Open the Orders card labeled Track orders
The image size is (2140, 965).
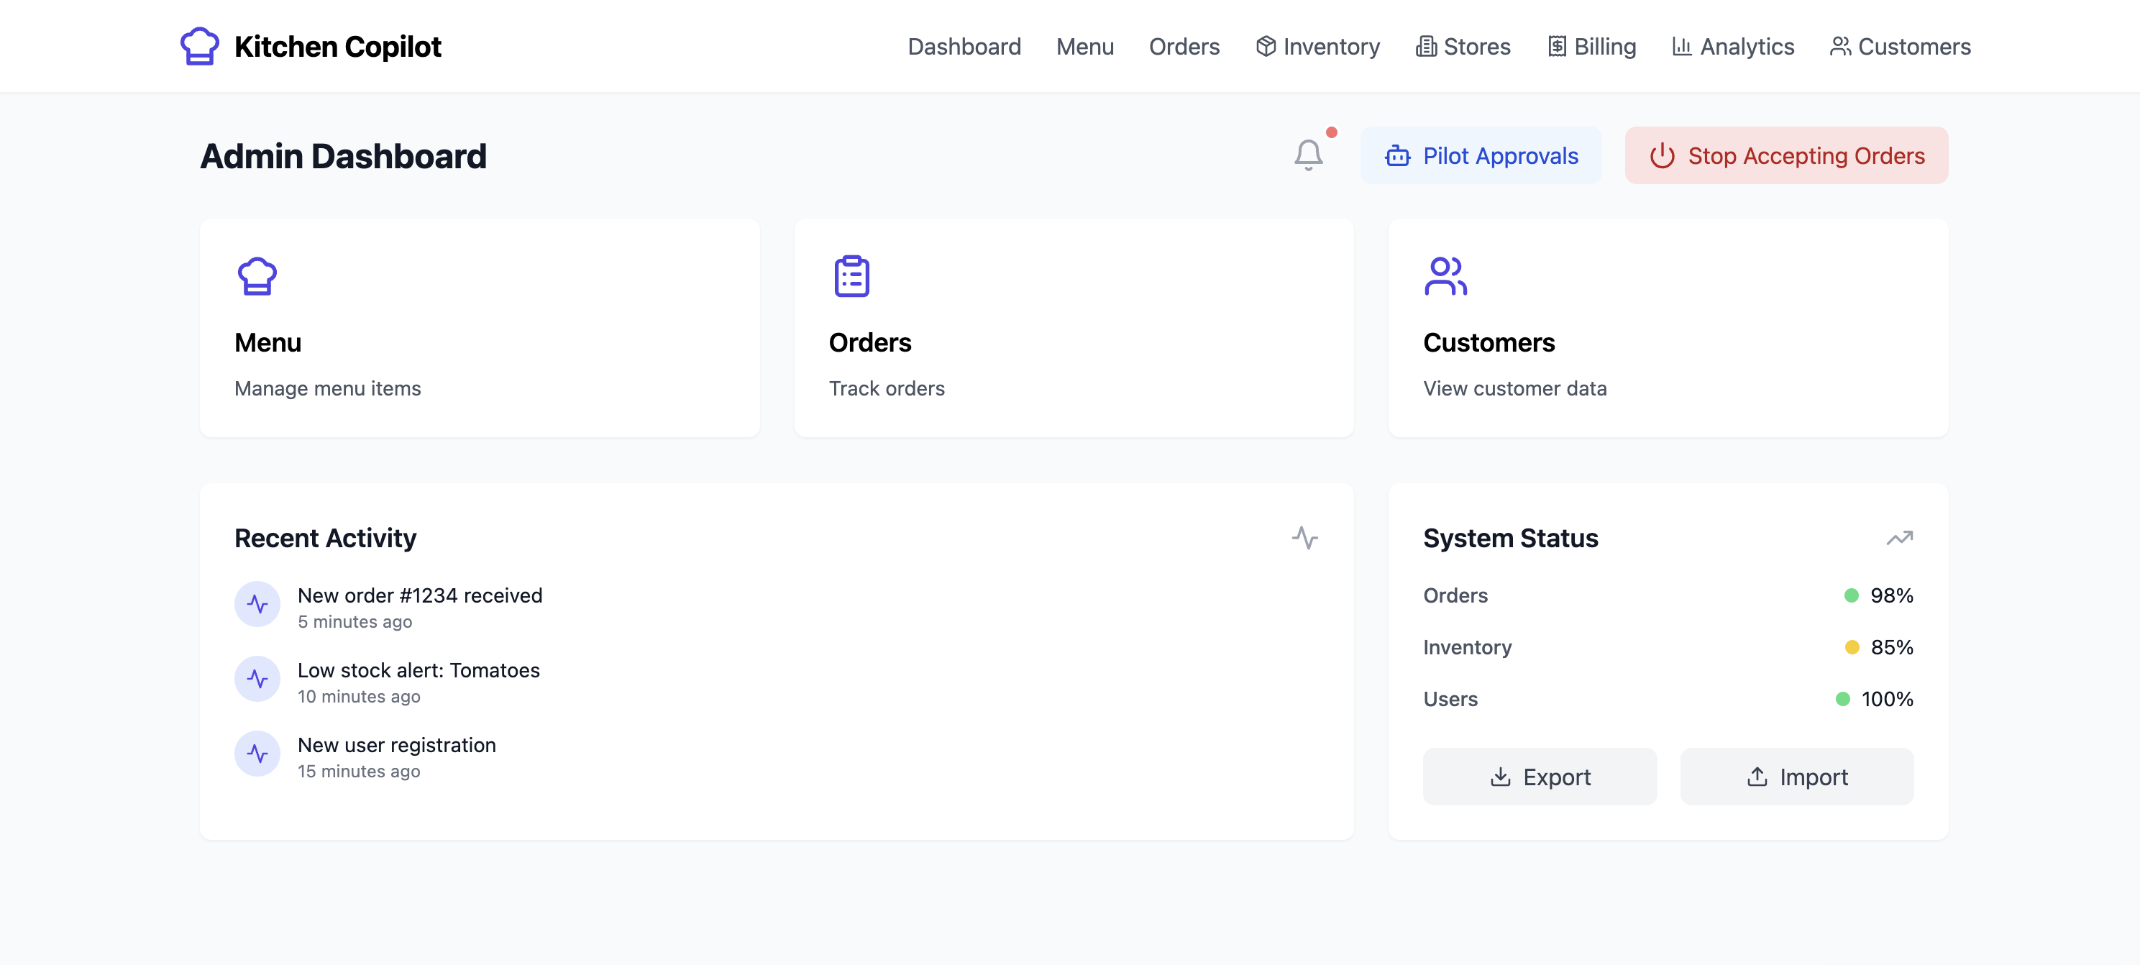[1074, 328]
